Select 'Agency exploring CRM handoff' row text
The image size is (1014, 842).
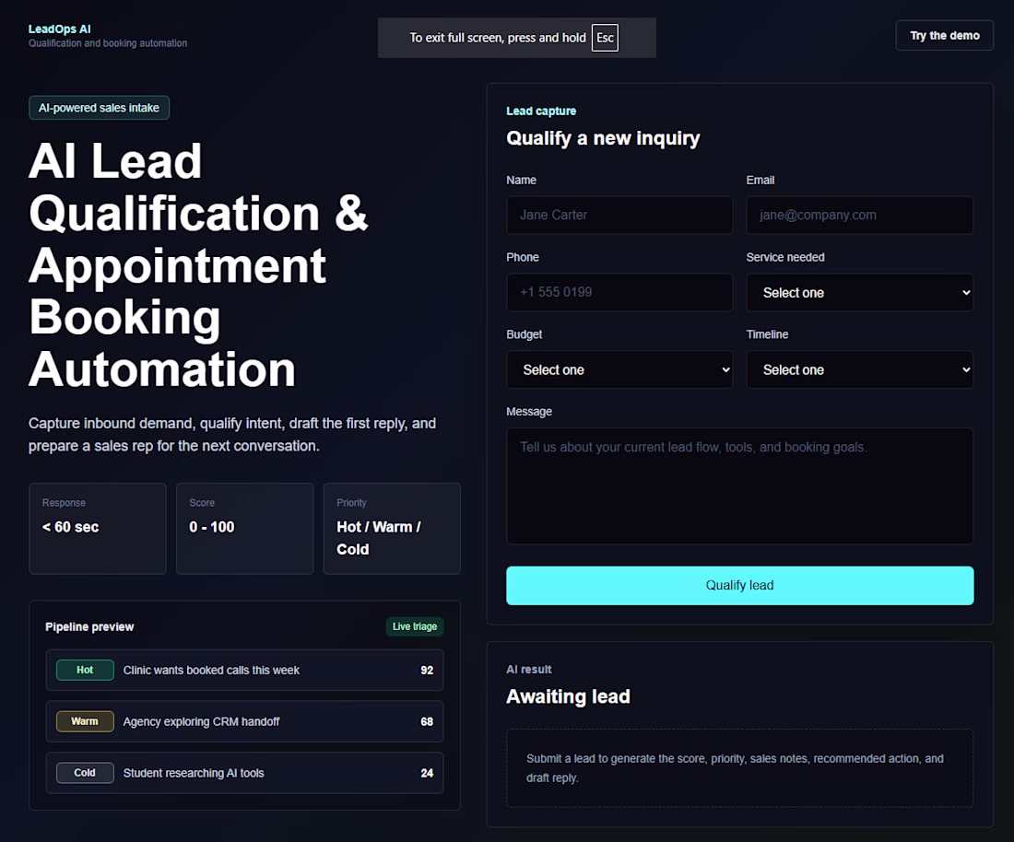(201, 722)
